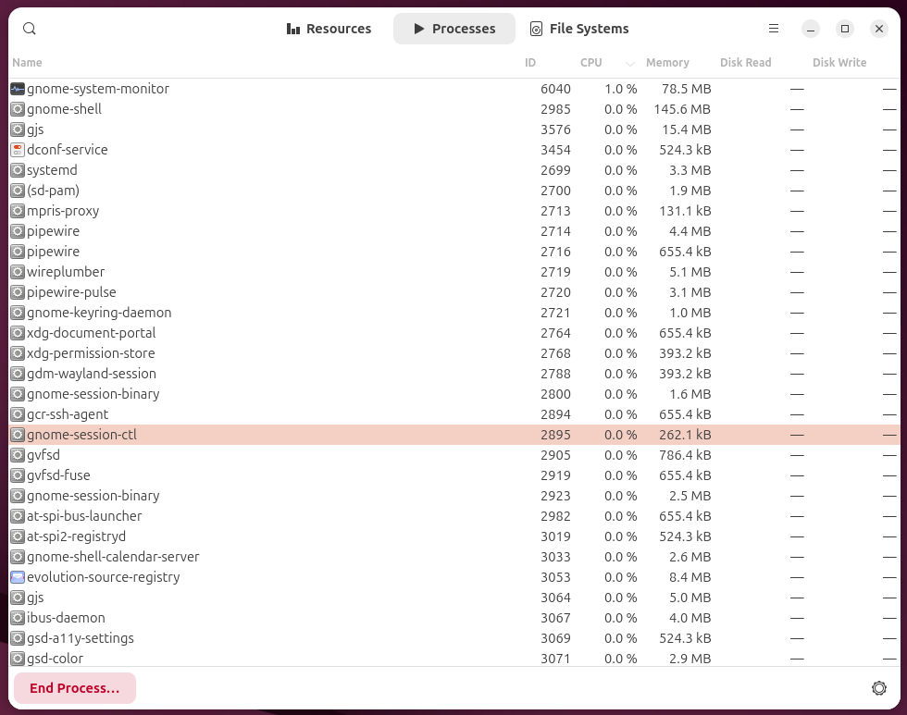Click the gnome-shell process gear icon
This screenshot has width=907, height=715.
(18, 109)
